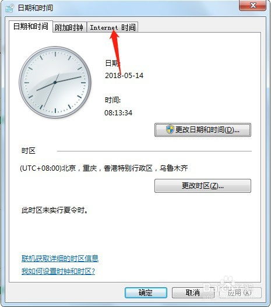Click the analog clock face
The height and width of the screenshot is (307, 271).
click(x=55, y=82)
